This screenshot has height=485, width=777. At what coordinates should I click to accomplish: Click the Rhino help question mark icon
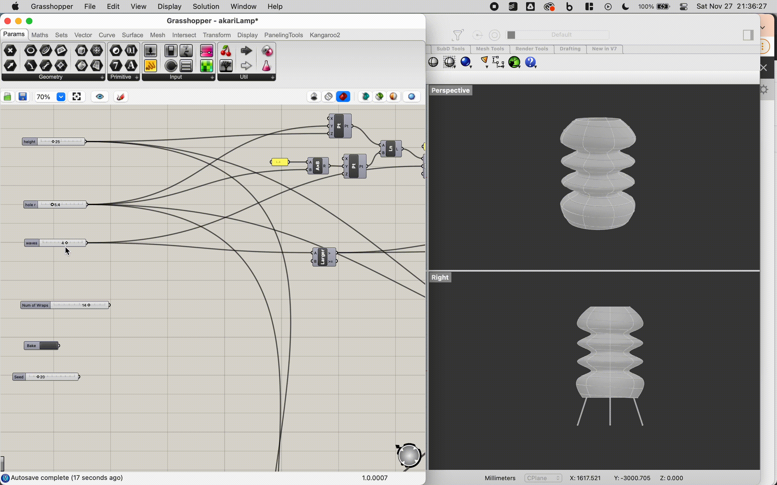pos(530,62)
